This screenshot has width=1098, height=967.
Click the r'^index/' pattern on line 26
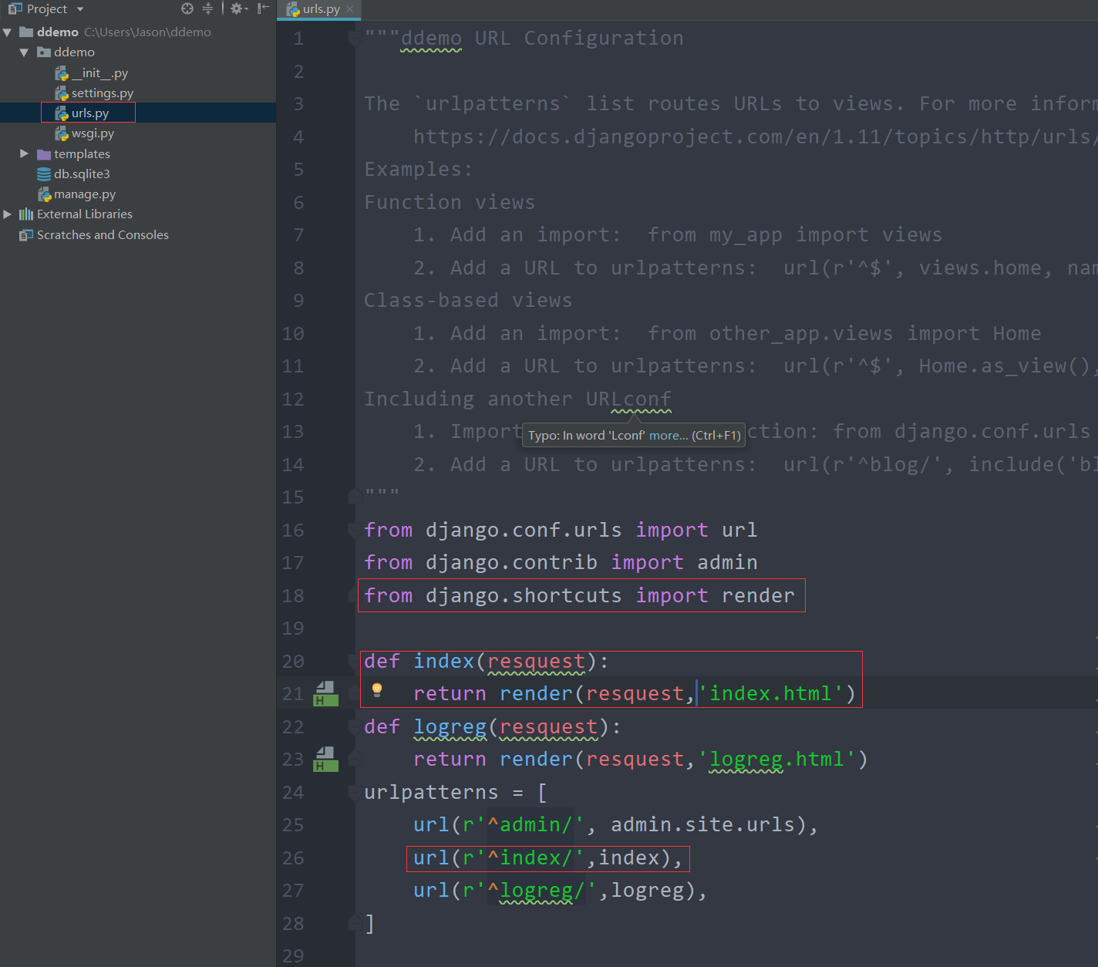pyautogui.click(x=524, y=858)
